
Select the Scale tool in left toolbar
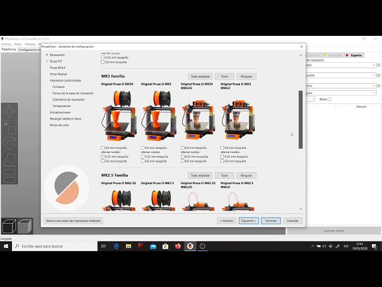point(10,128)
